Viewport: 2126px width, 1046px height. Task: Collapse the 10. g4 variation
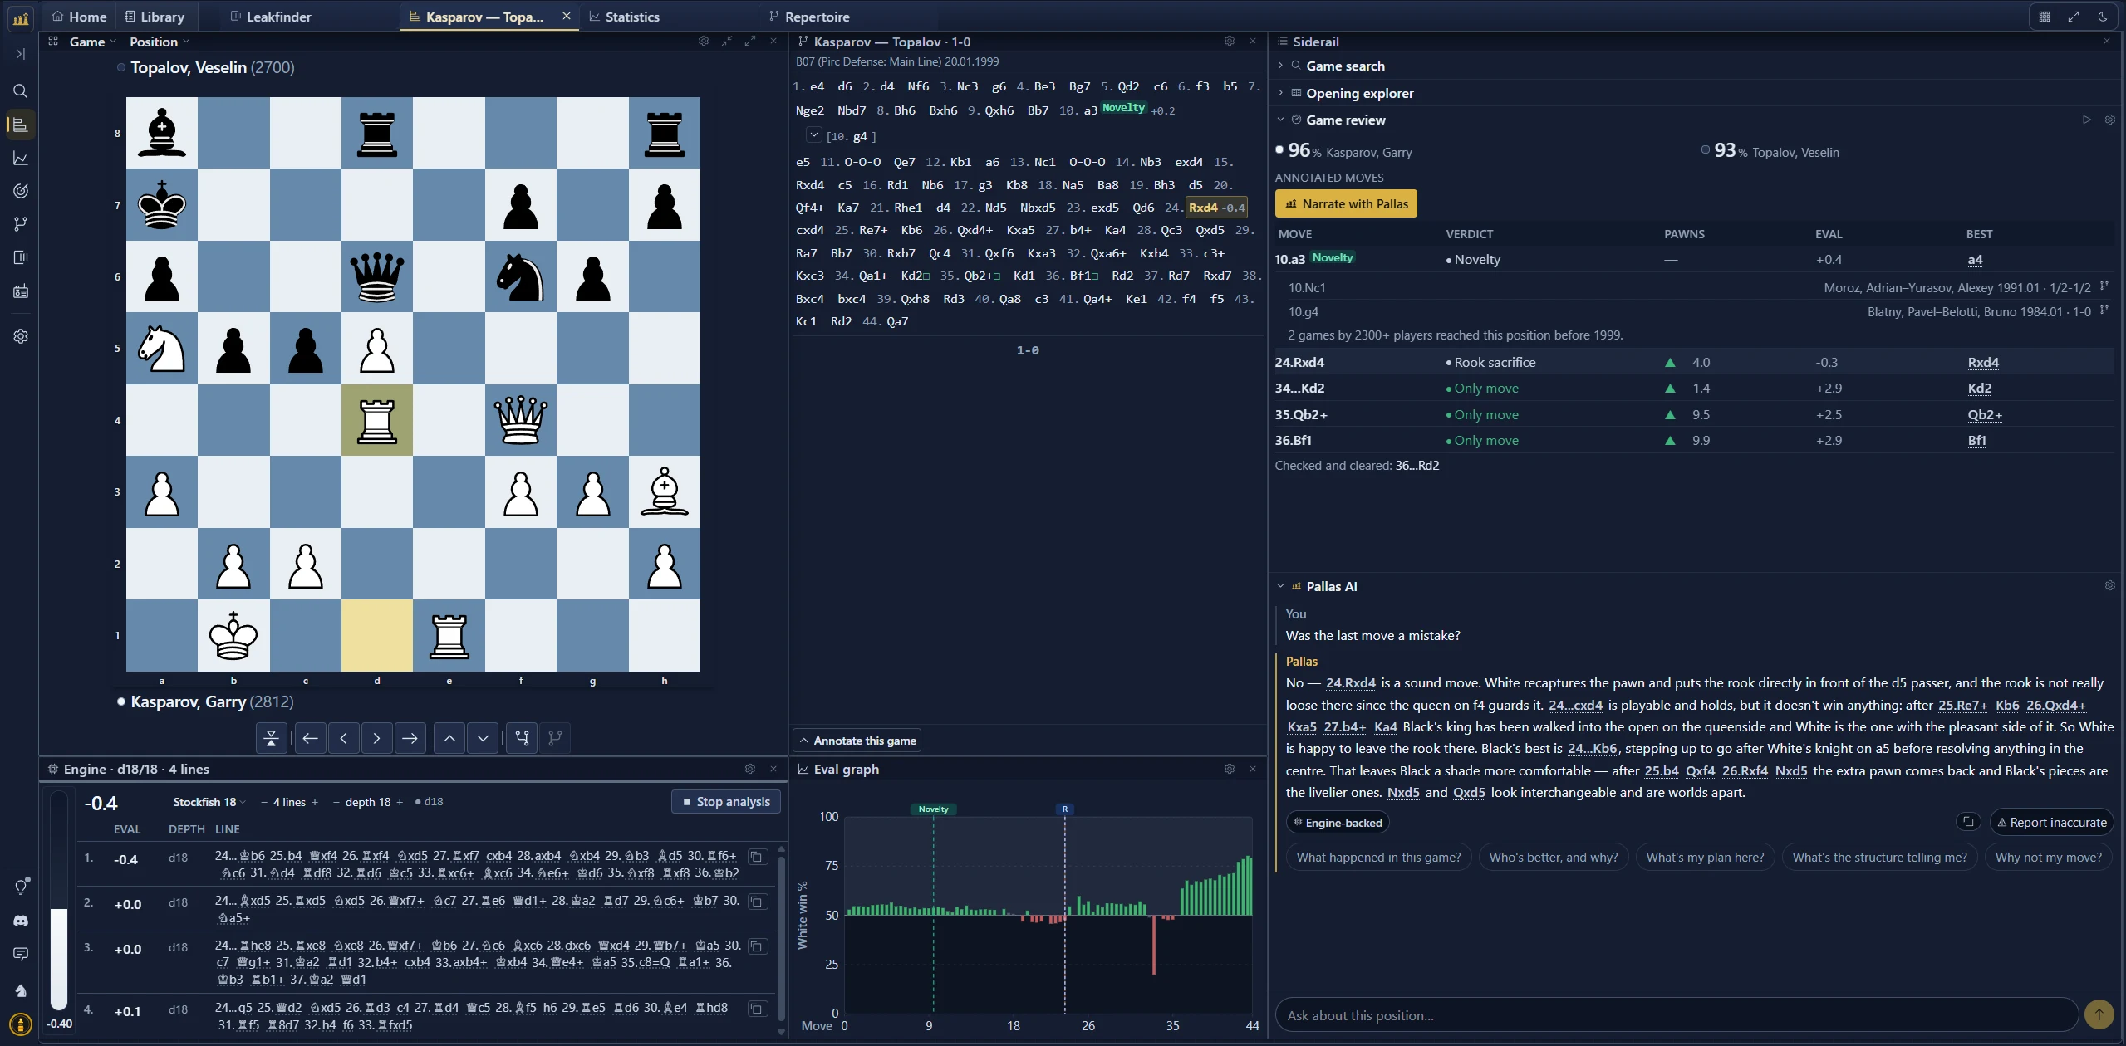tap(814, 135)
